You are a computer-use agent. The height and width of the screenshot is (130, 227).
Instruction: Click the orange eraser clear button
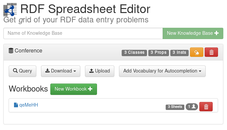[x=197, y=52]
